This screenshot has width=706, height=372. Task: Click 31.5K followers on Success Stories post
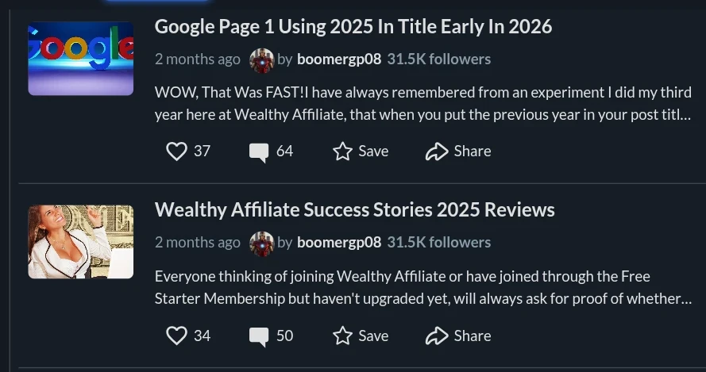[x=439, y=243]
